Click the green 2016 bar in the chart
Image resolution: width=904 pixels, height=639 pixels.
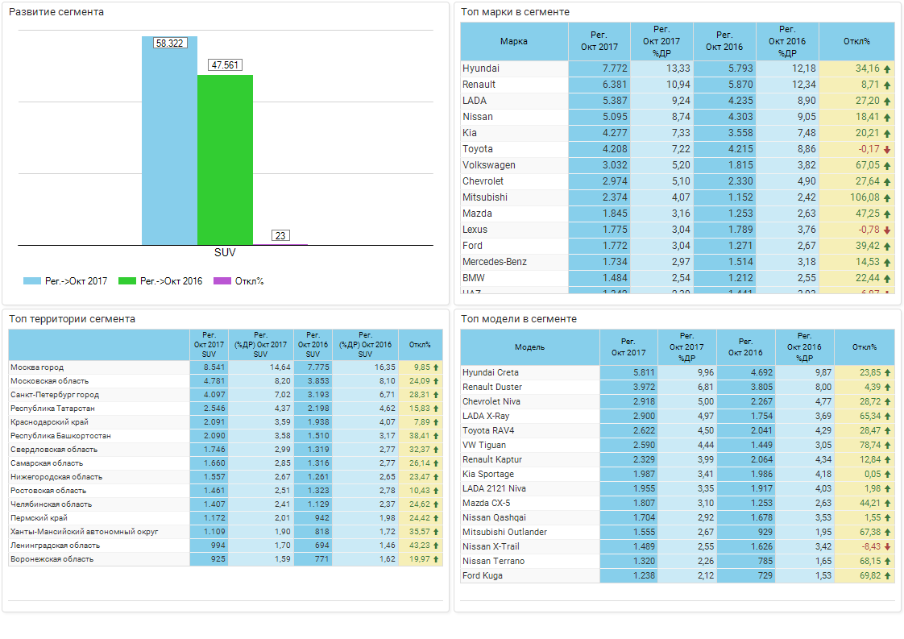(225, 160)
